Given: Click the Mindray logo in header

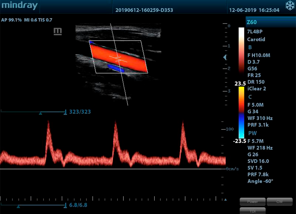Looking at the screenshot, I should [19, 6].
